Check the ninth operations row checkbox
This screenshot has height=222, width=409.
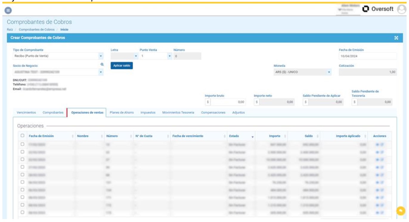pos(22,205)
